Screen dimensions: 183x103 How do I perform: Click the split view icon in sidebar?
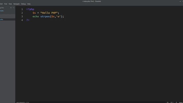[13, 8]
